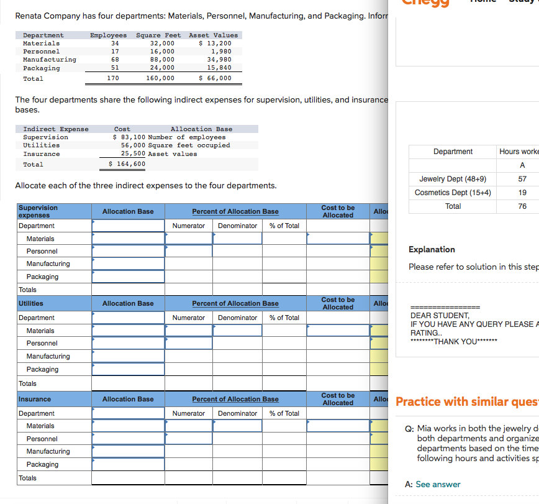
Task: Select Utilities Manufacturing allocation base field
Action: pyautogui.click(x=128, y=356)
